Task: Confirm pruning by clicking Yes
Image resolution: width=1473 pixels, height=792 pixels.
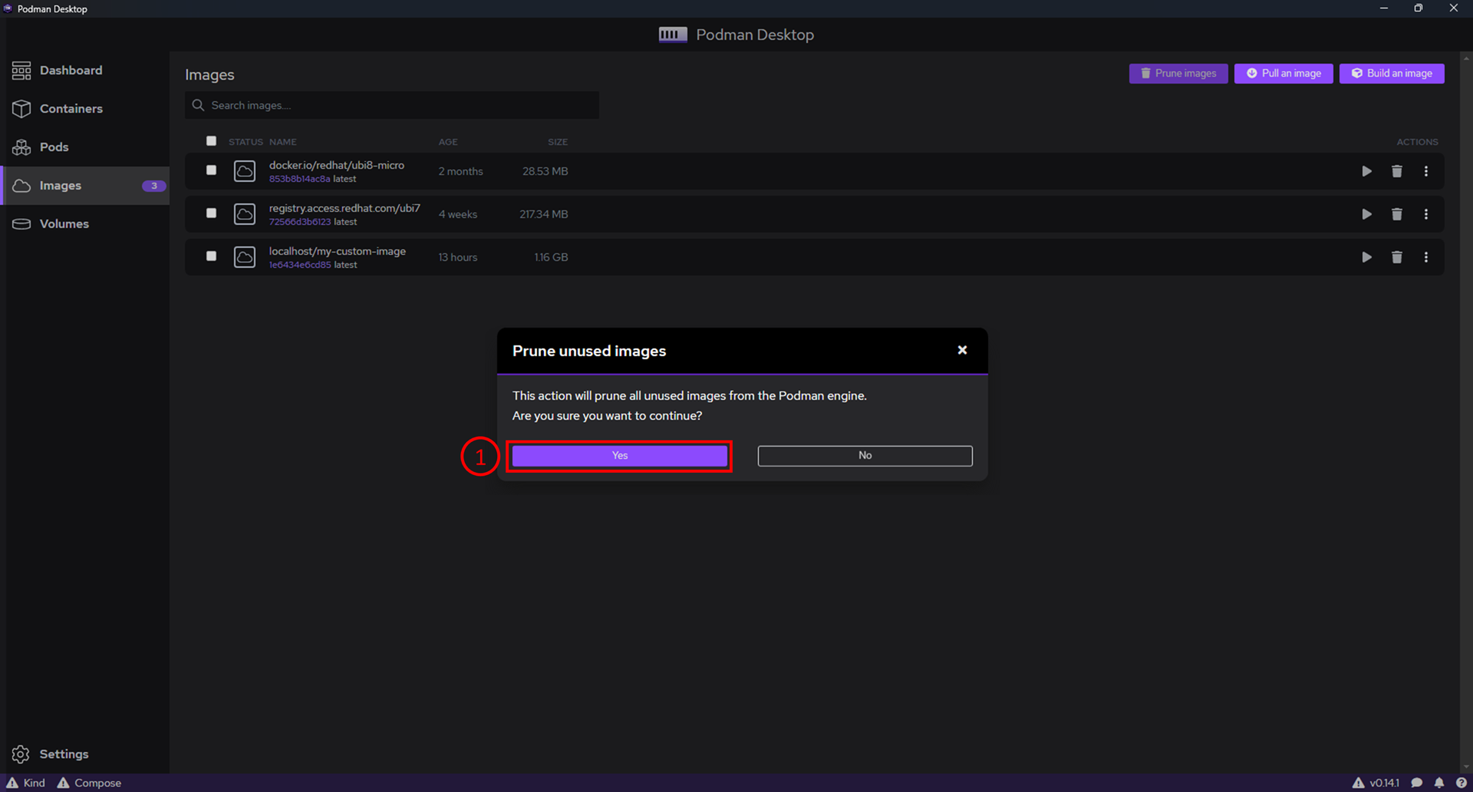Action: 619,456
